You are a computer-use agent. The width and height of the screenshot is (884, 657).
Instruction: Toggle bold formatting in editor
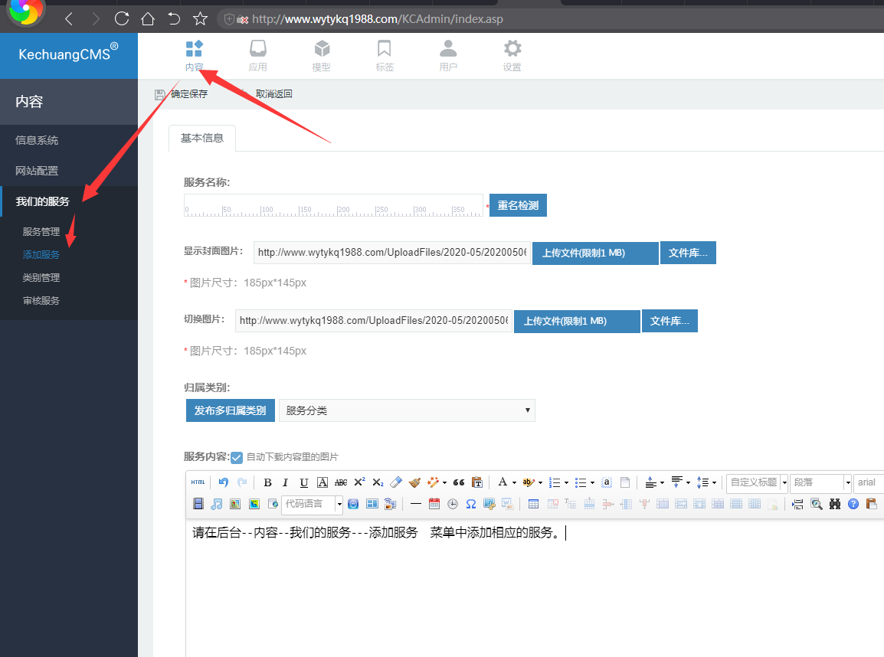267,482
